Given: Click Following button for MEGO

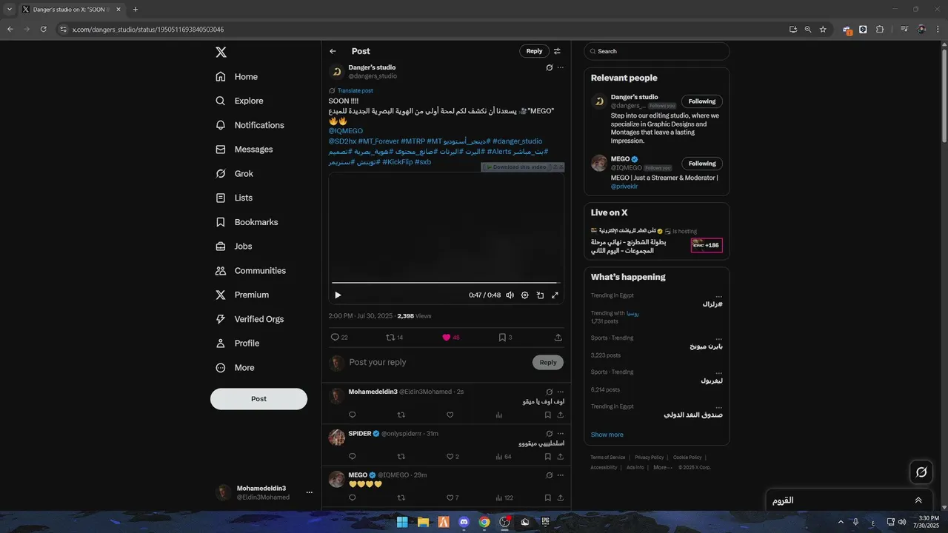Looking at the screenshot, I should coord(702,164).
